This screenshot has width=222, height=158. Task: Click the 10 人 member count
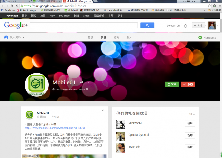[192, 114]
